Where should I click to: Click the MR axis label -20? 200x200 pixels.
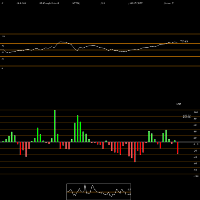[x=195, y=151]
